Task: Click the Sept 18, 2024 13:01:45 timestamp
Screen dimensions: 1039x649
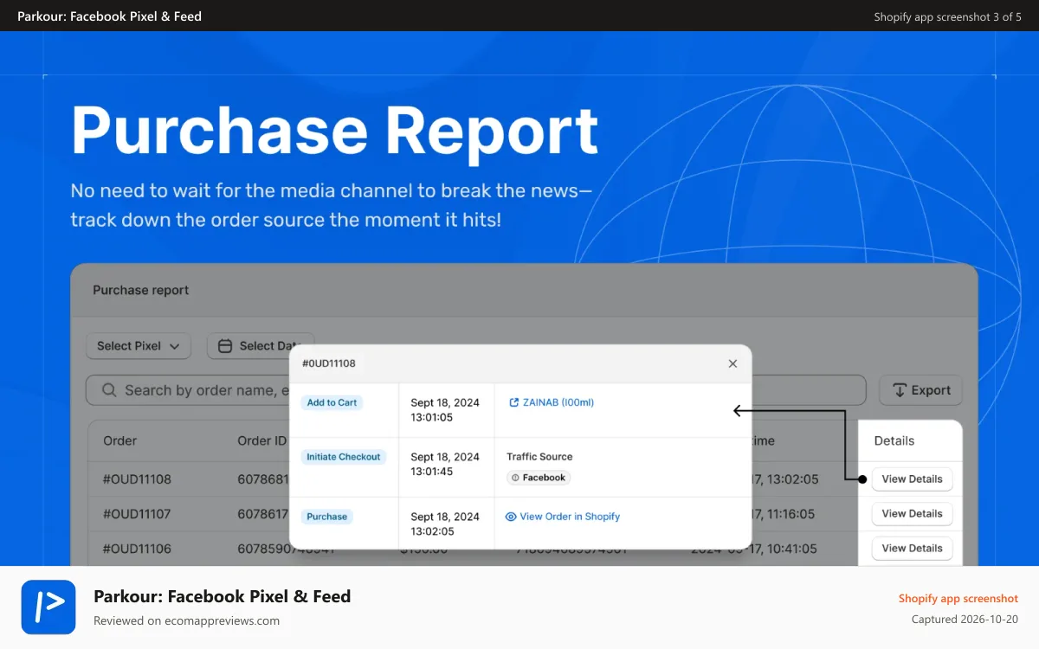Action: point(445,464)
